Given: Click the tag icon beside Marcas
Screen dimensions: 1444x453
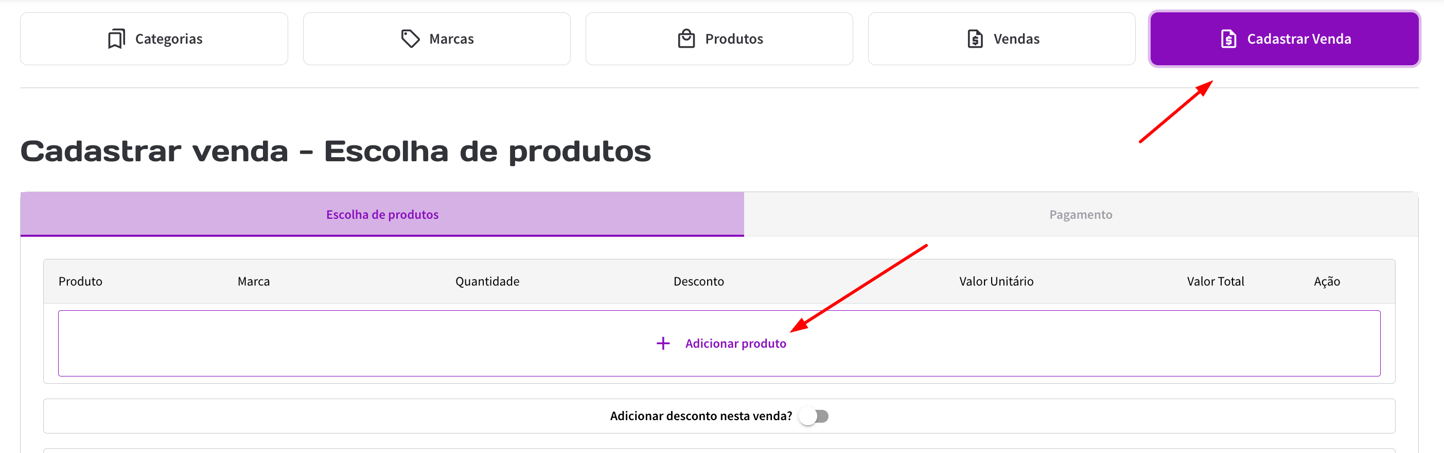Looking at the screenshot, I should click(410, 39).
